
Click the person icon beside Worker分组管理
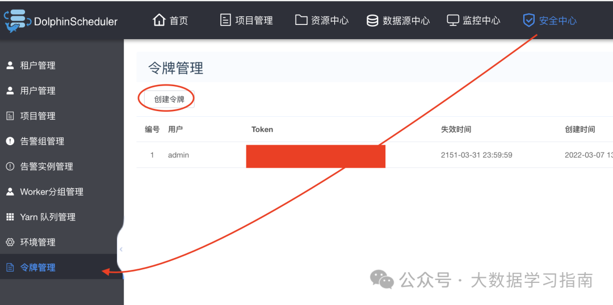pyautogui.click(x=10, y=192)
